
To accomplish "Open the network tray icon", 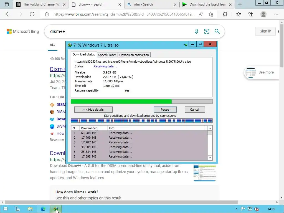I will pos(250,209).
